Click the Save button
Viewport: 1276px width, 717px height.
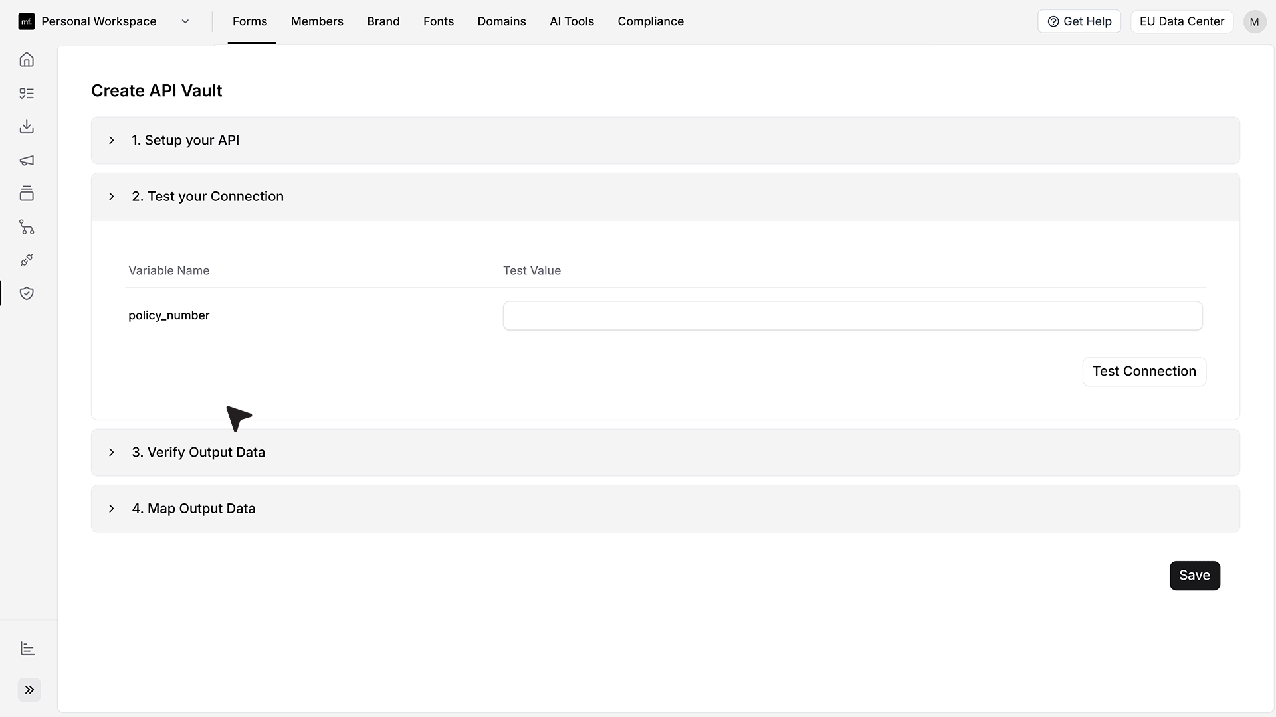coord(1194,576)
